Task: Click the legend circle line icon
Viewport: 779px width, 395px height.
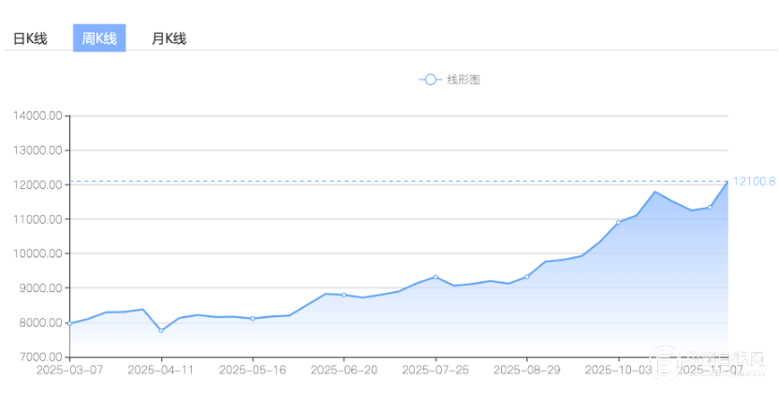Action: click(x=430, y=80)
